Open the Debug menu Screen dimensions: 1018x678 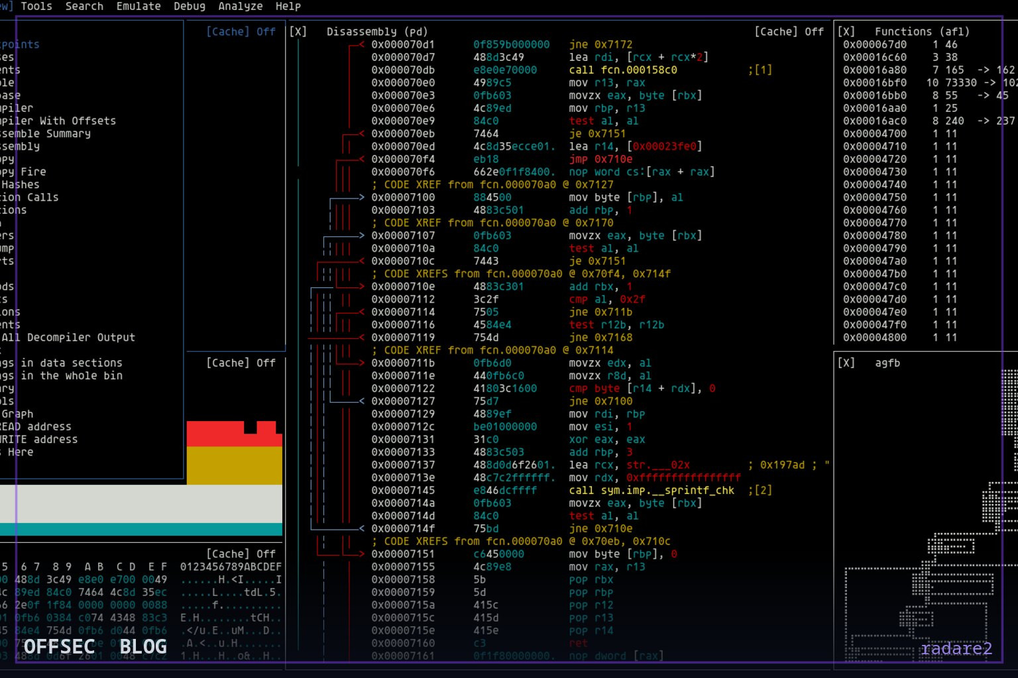point(190,6)
